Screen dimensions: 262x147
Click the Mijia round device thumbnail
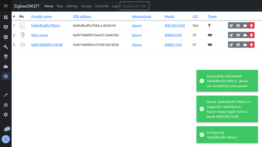click(23, 35)
